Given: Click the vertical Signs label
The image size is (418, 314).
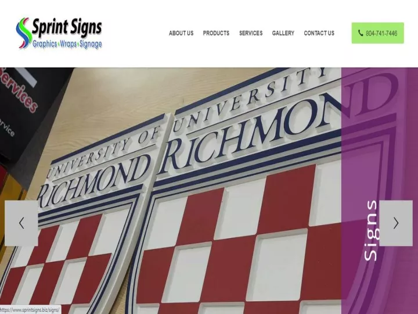Looking at the screenshot, I should pyautogui.click(x=371, y=230).
